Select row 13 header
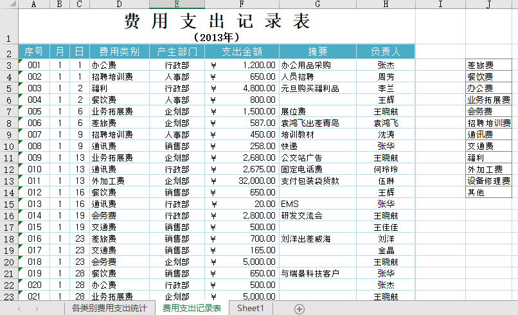Image resolution: width=518 pixels, height=315 pixels. 9,181
